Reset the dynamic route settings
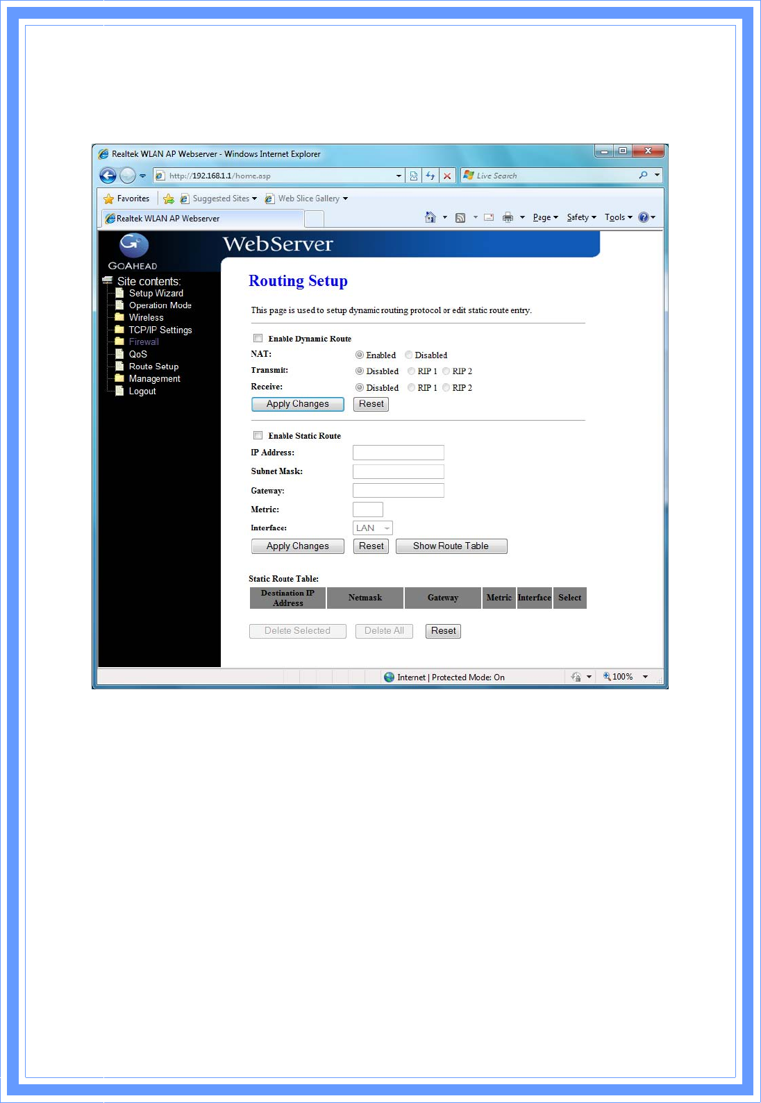 (x=371, y=404)
